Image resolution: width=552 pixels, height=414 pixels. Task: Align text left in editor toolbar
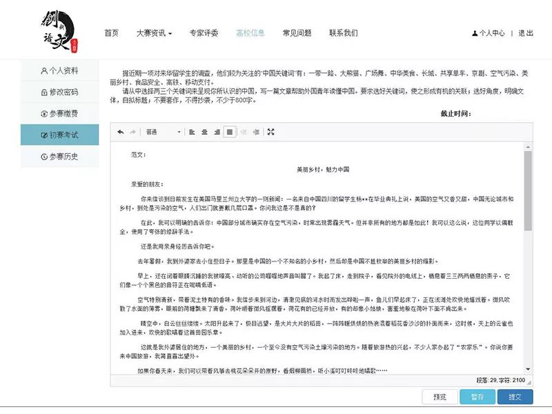[x=192, y=132]
